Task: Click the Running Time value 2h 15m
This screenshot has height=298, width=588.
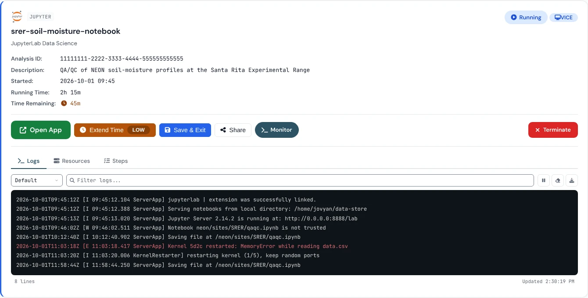Action: coord(70,93)
